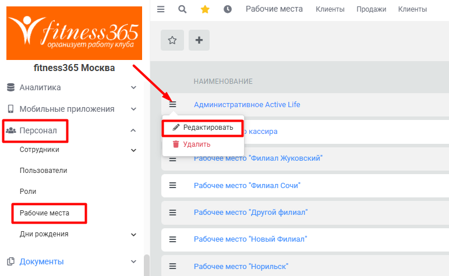Open Рабочее место "Другой филиал" link
Viewport: 449px width, 276px height.
(x=250, y=213)
